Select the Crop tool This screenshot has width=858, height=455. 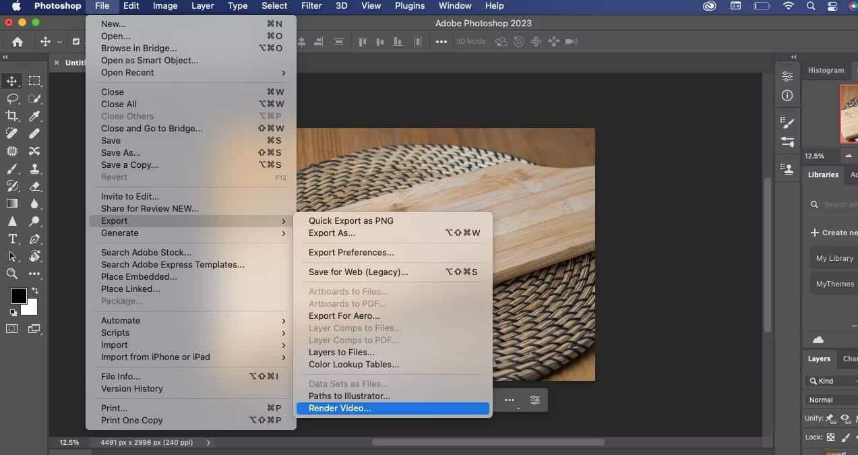(11, 116)
